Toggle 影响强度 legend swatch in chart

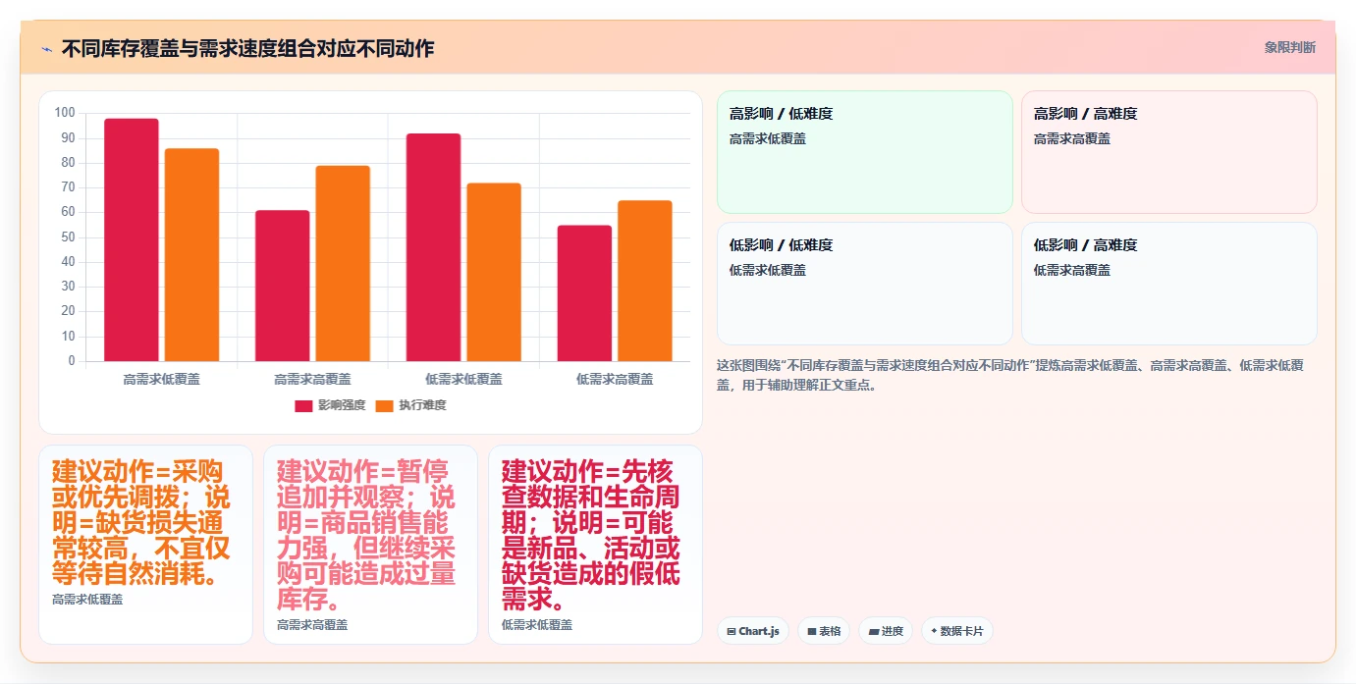click(303, 405)
